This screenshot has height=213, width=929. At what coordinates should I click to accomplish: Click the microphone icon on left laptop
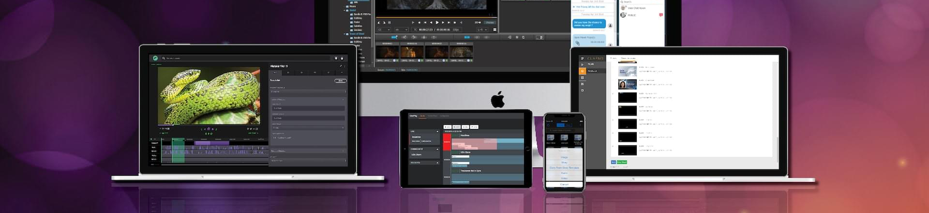(x=336, y=58)
